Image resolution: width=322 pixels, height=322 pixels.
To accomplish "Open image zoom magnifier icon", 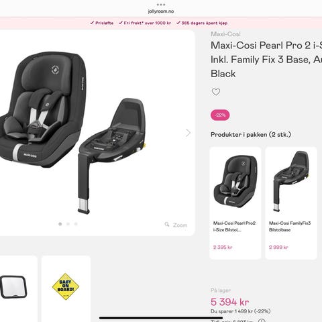I will click(x=167, y=224).
